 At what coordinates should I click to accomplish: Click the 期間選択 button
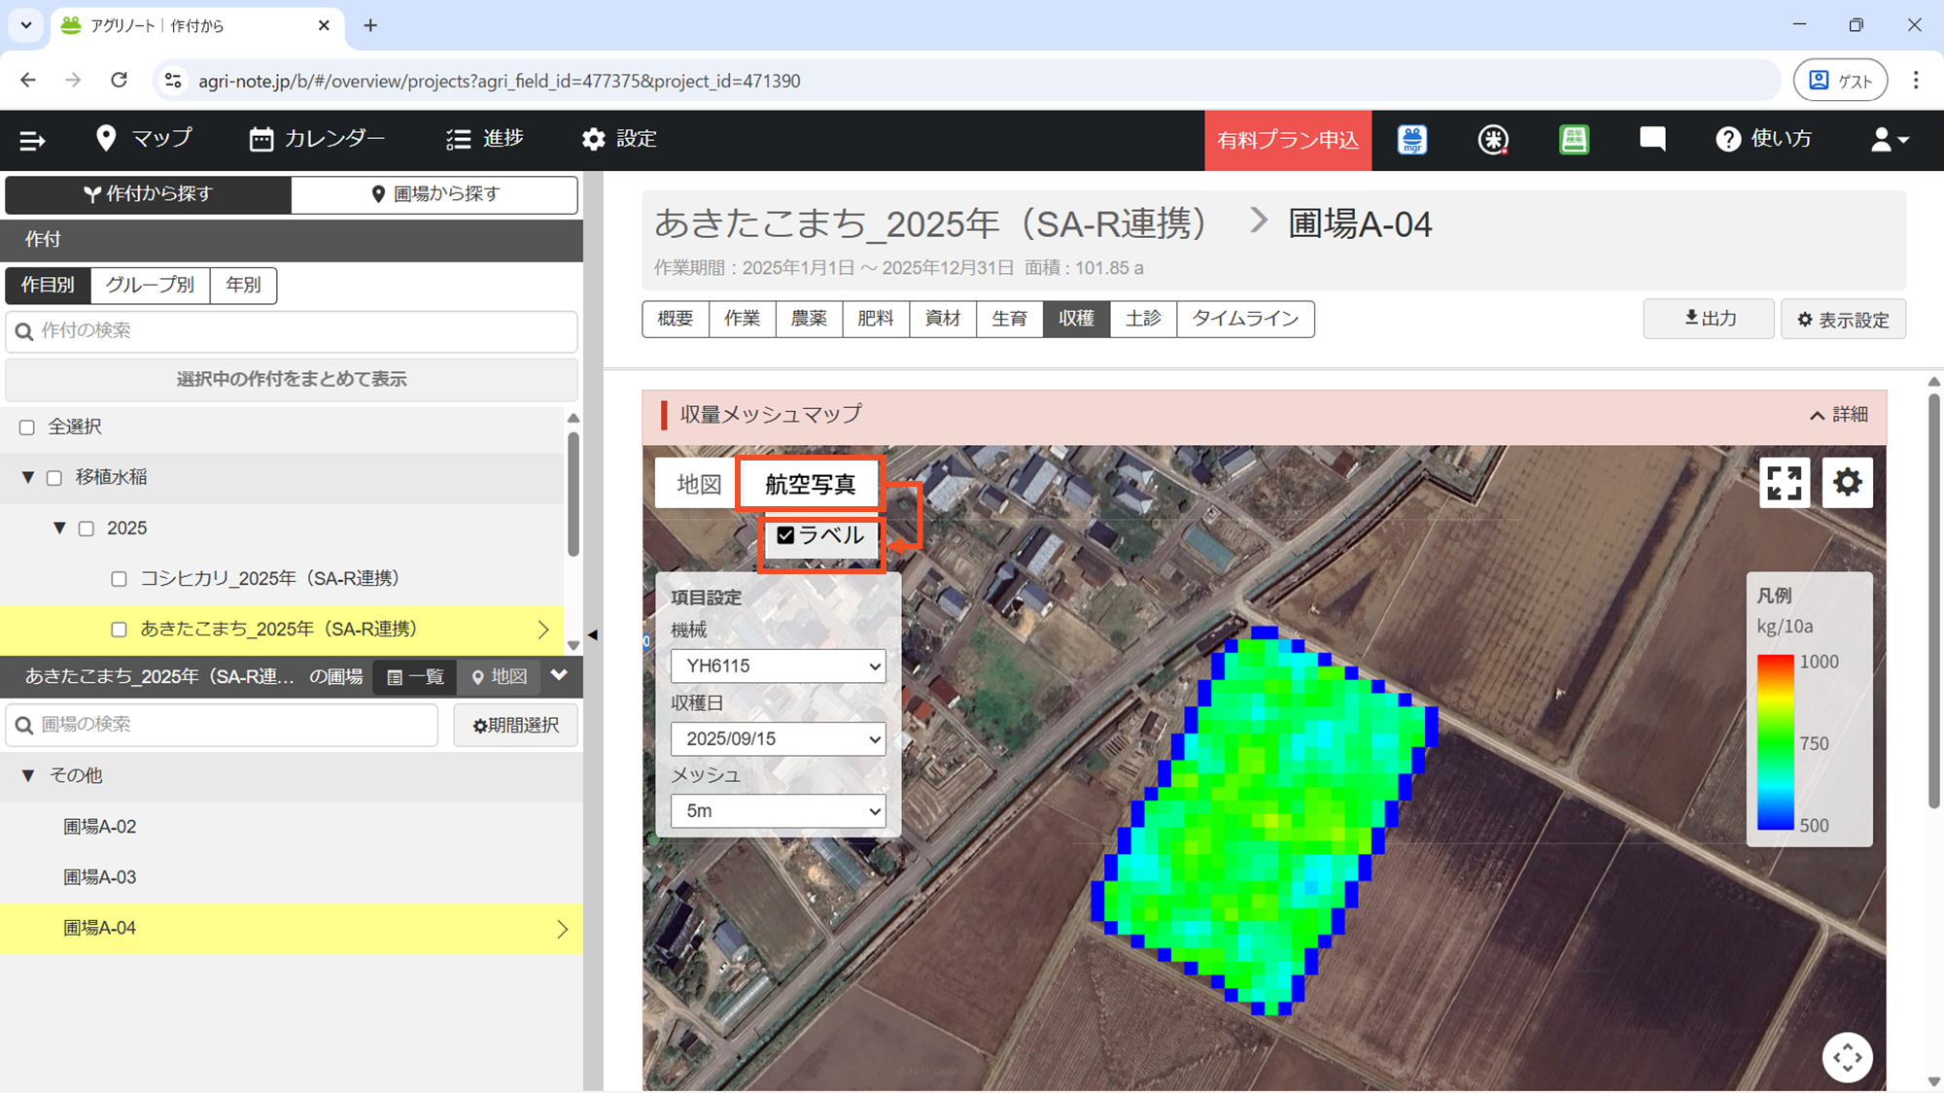tap(515, 725)
